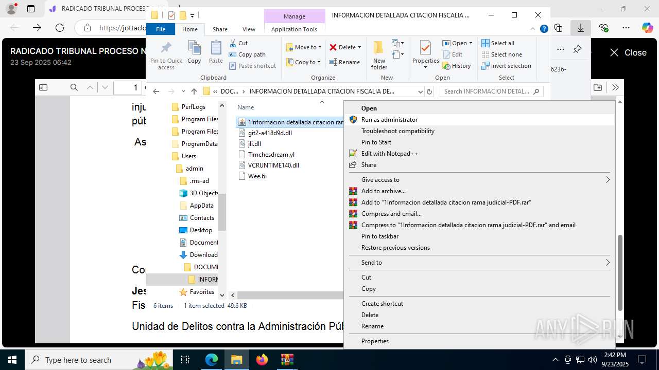
Task: Click Cut in the Clipboard group
Action: click(238, 43)
